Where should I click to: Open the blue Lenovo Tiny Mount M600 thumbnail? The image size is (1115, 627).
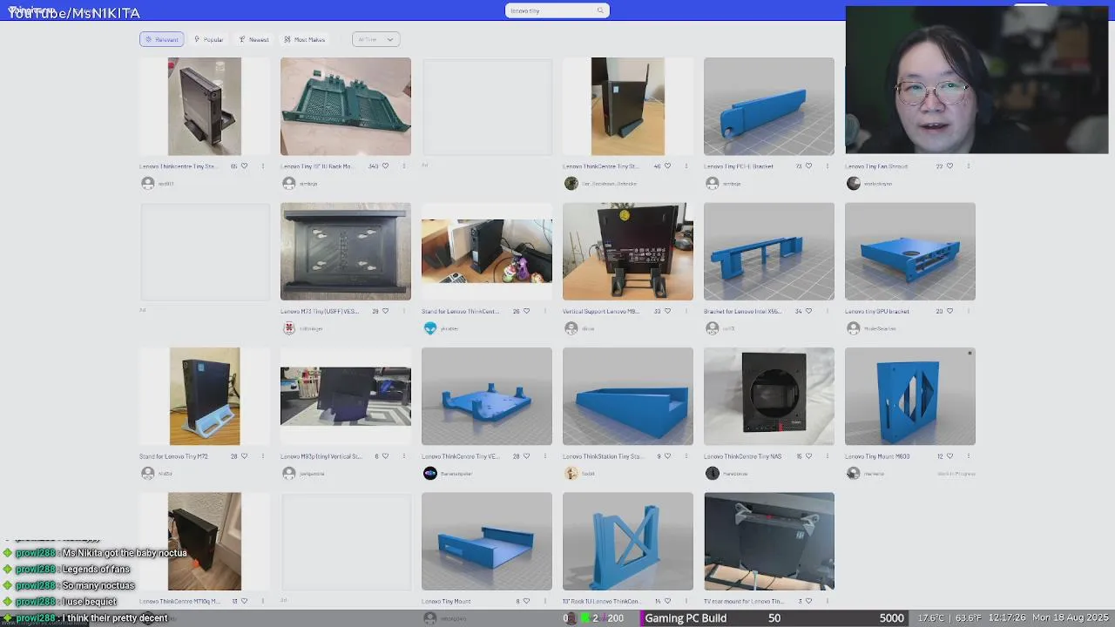click(x=910, y=396)
